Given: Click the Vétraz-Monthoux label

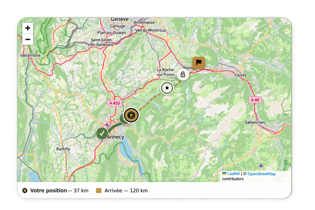Looking at the screenshot, I should coord(151,30).
